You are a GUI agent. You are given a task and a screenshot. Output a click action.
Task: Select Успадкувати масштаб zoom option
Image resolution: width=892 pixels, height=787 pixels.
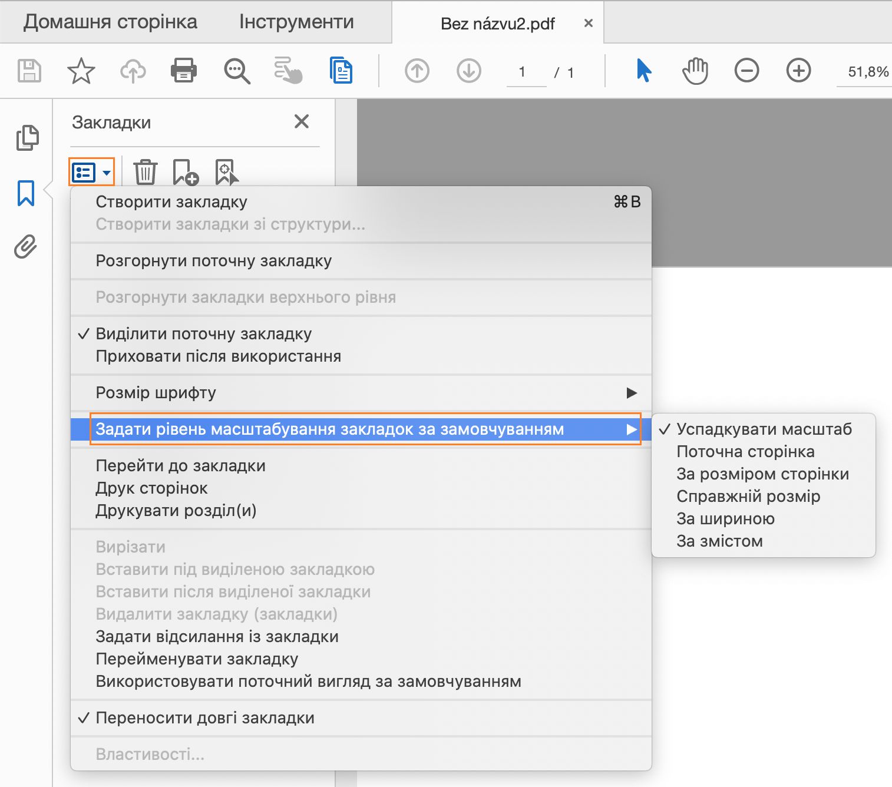click(764, 429)
